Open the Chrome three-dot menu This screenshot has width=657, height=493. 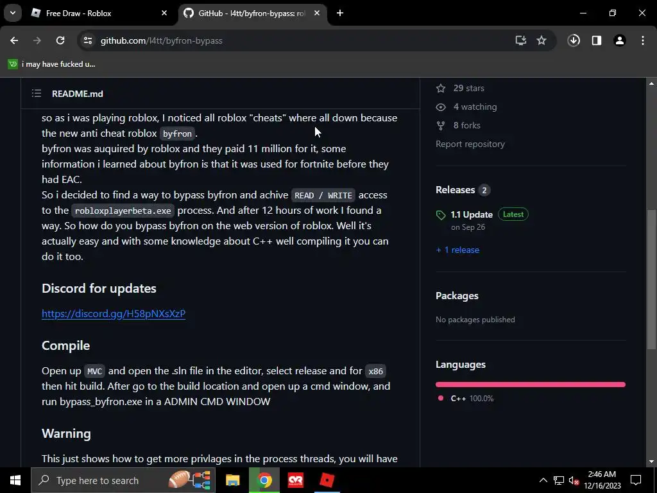(x=643, y=40)
